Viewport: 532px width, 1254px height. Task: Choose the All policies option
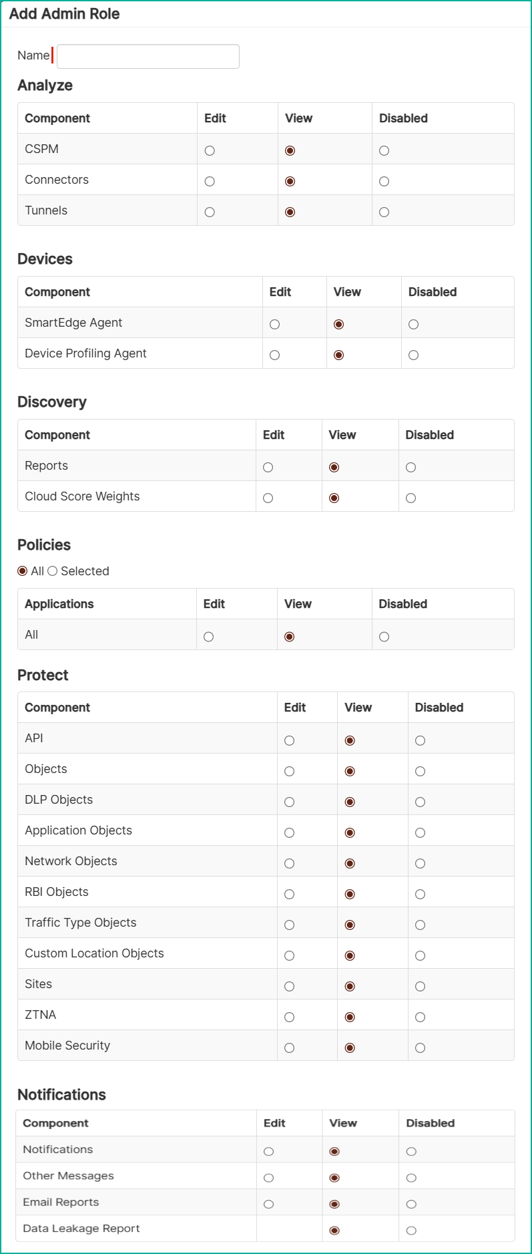pos(23,571)
